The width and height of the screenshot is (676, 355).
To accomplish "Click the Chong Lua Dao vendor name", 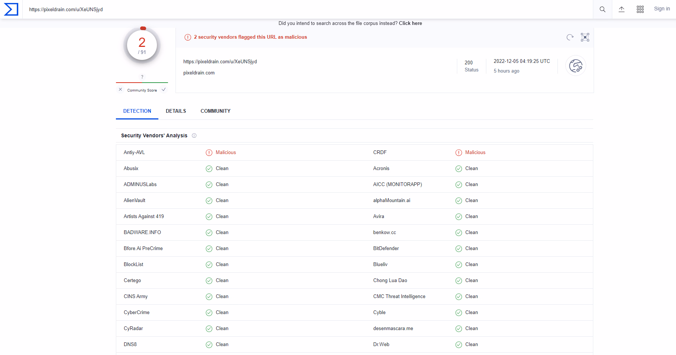I will click(390, 281).
